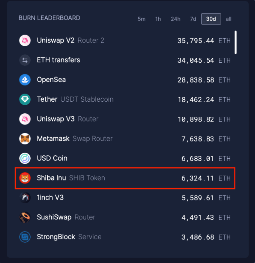Click the Uniswap V3 unicorn icon
255x263 pixels.
pos(25,119)
